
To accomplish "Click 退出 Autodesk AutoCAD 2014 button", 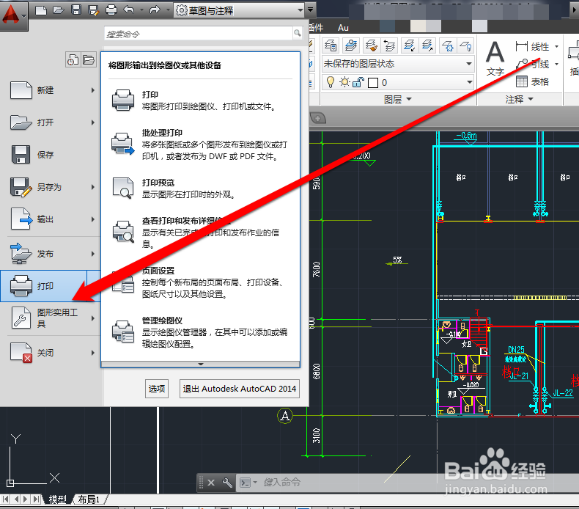I will pyautogui.click(x=239, y=389).
